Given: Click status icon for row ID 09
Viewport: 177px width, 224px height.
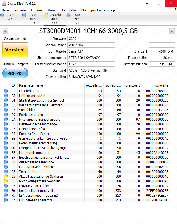Looking at the screenshot, I should tap(6, 115).
